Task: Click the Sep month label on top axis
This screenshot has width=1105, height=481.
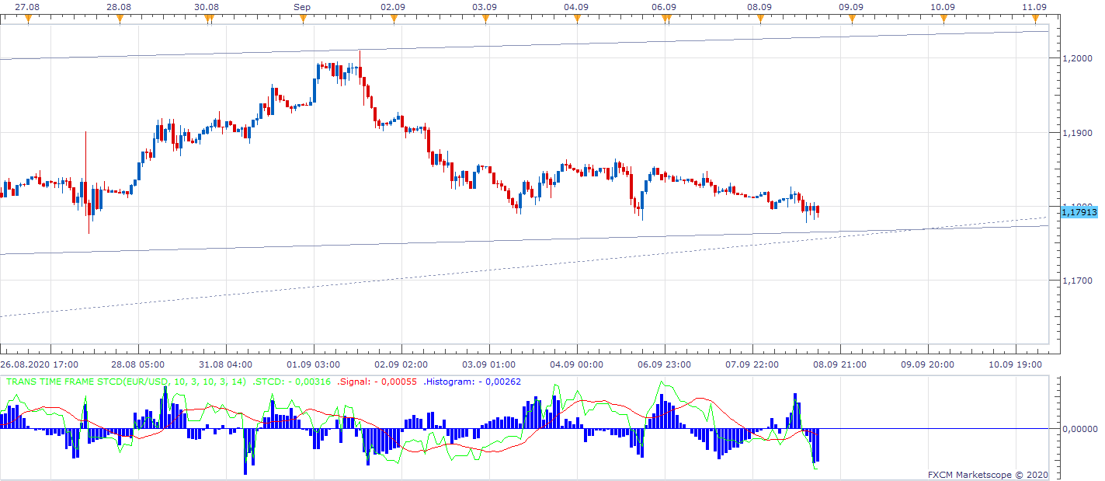Action: click(x=302, y=6)
